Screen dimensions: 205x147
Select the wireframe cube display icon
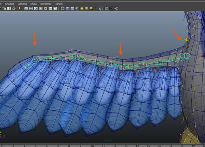[63, 9]
